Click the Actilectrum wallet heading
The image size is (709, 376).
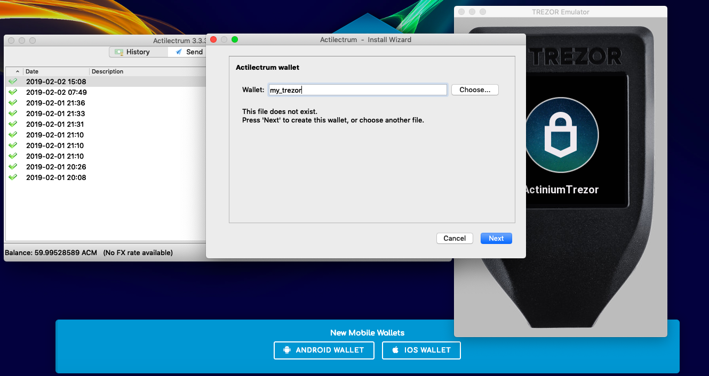pos(267,68)
